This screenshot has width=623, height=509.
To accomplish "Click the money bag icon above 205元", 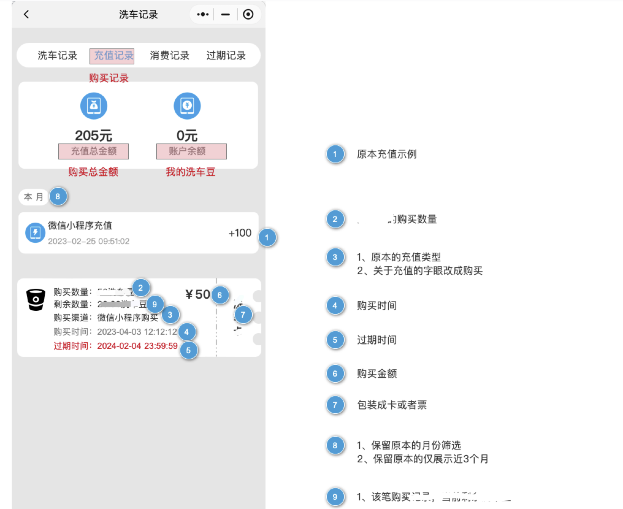I will 94,106.
